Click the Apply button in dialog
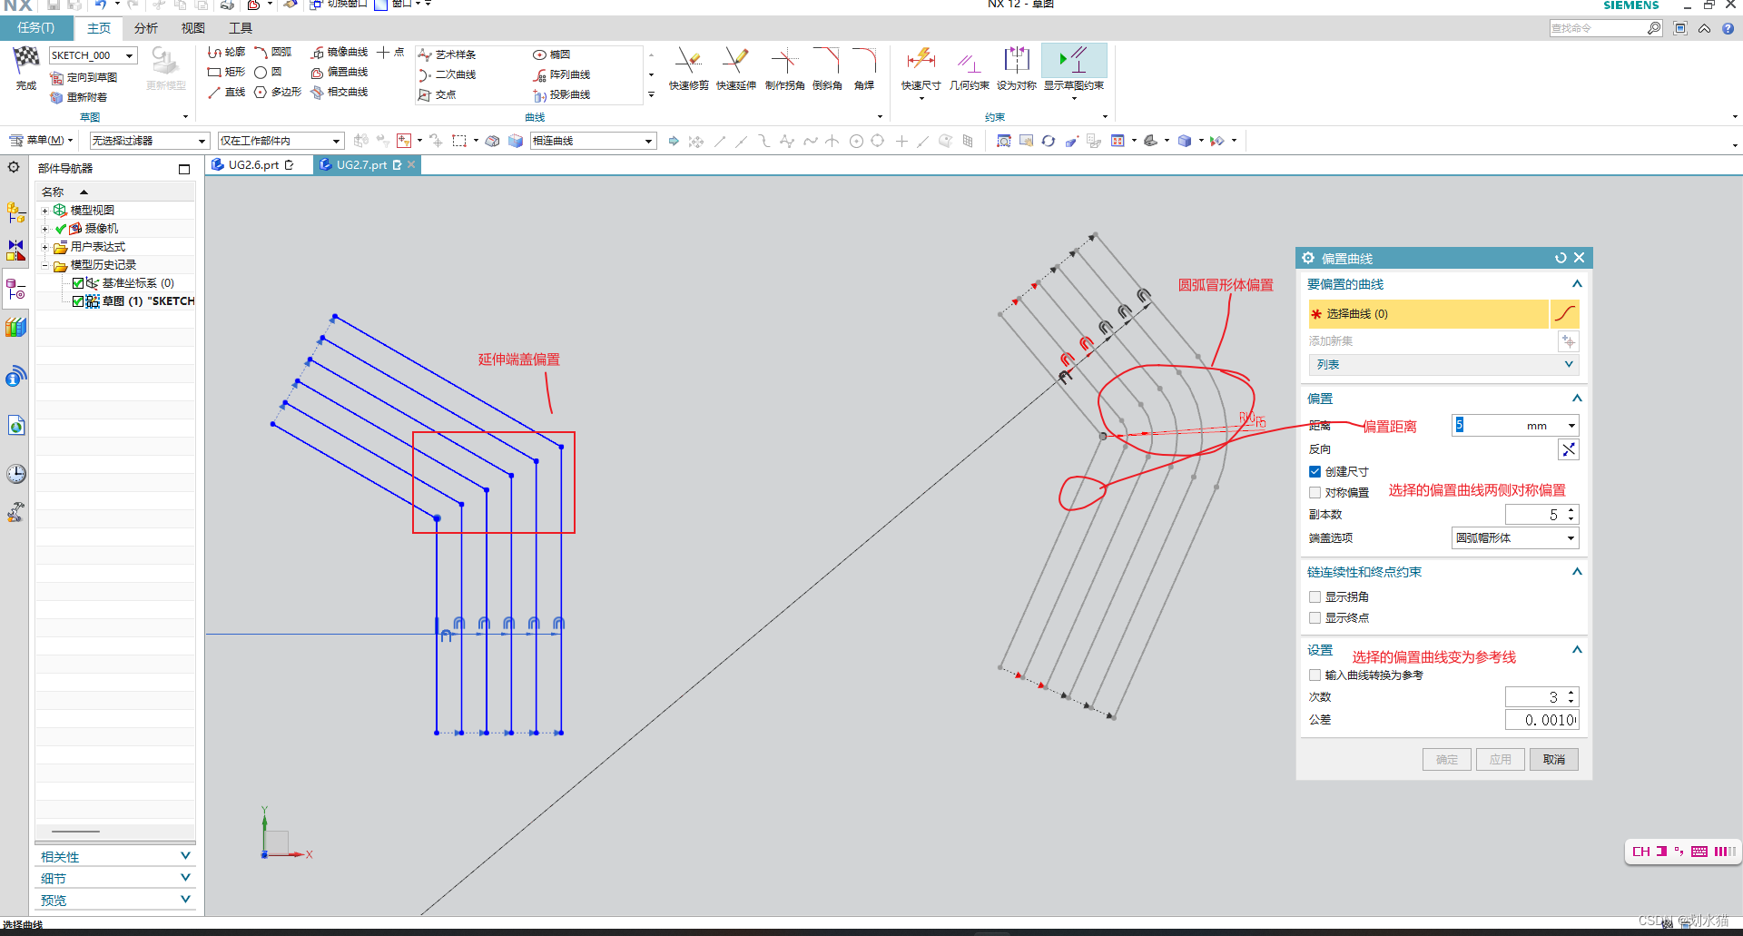The image size is (1743, 936). 1501,759
